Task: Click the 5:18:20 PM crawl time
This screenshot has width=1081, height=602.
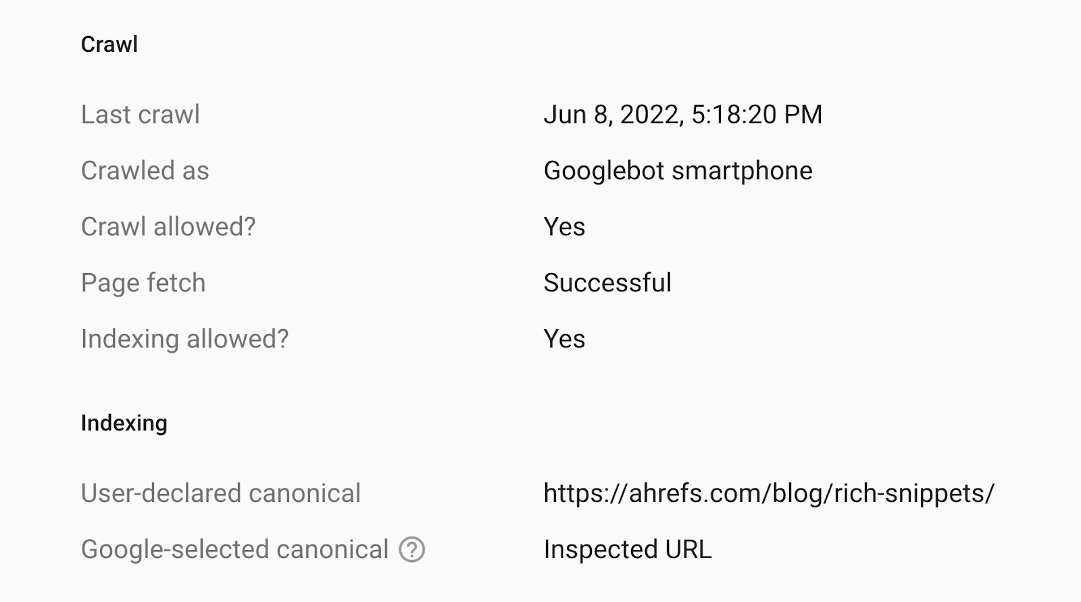Action: click(757, 115)
